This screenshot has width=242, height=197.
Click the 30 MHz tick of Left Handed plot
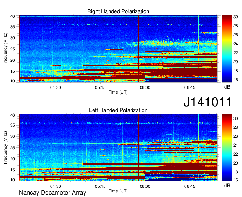13,136
